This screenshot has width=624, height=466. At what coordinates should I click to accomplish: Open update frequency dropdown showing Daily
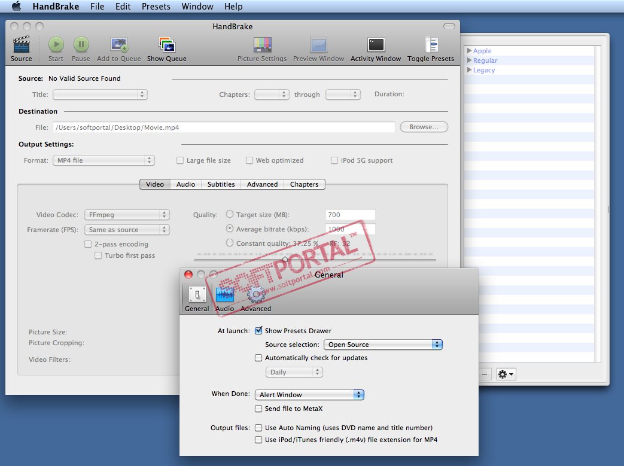[x=294, y=372]
